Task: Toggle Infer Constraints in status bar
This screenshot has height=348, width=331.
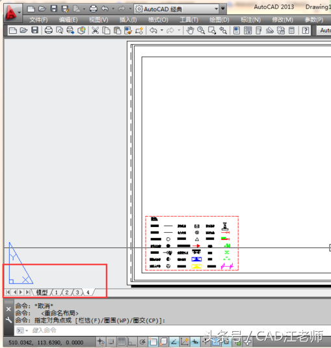Action: coord(101,341)
